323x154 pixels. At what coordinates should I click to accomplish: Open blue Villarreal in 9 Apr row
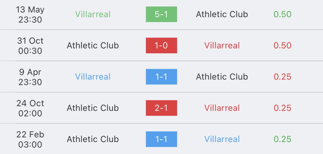coord(93,77)
